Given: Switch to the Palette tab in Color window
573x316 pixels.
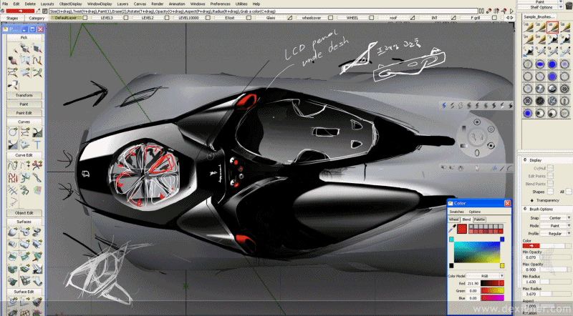Looking at the screenshot, I should click(x=479, y=219).
